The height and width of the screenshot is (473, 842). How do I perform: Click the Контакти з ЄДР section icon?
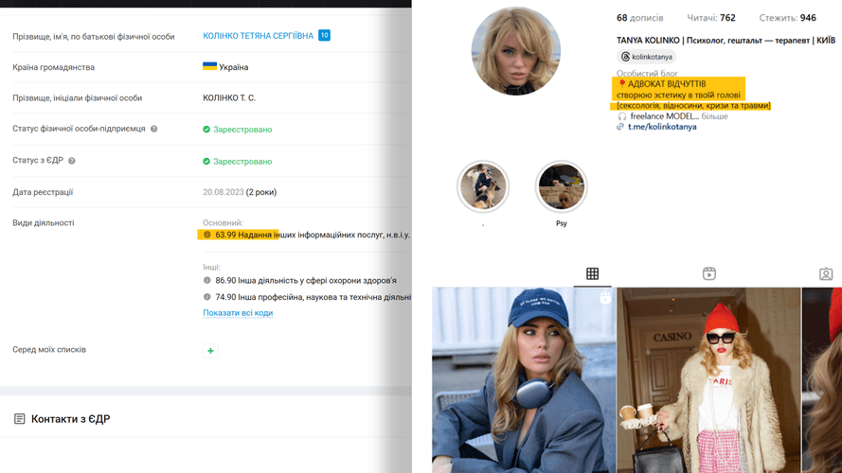click(19, 419)
